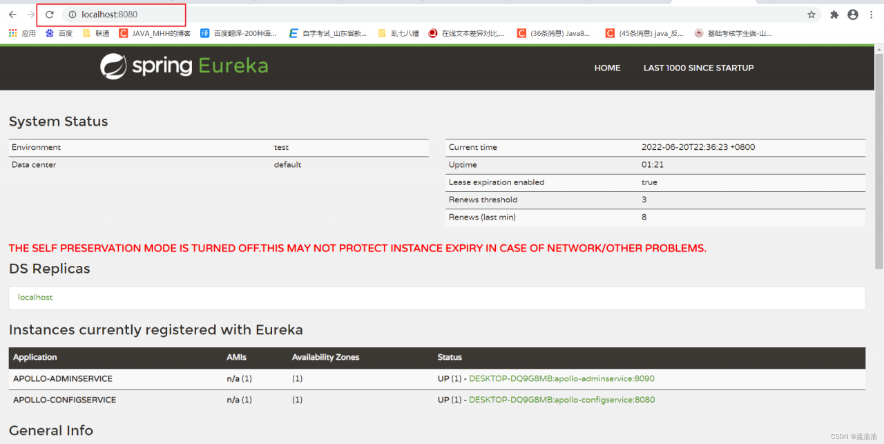Image resolution: width=884 pixels, height=444 pixels.
Task: Open the (36条消息) Java8 bookmark
Action: 554,33
